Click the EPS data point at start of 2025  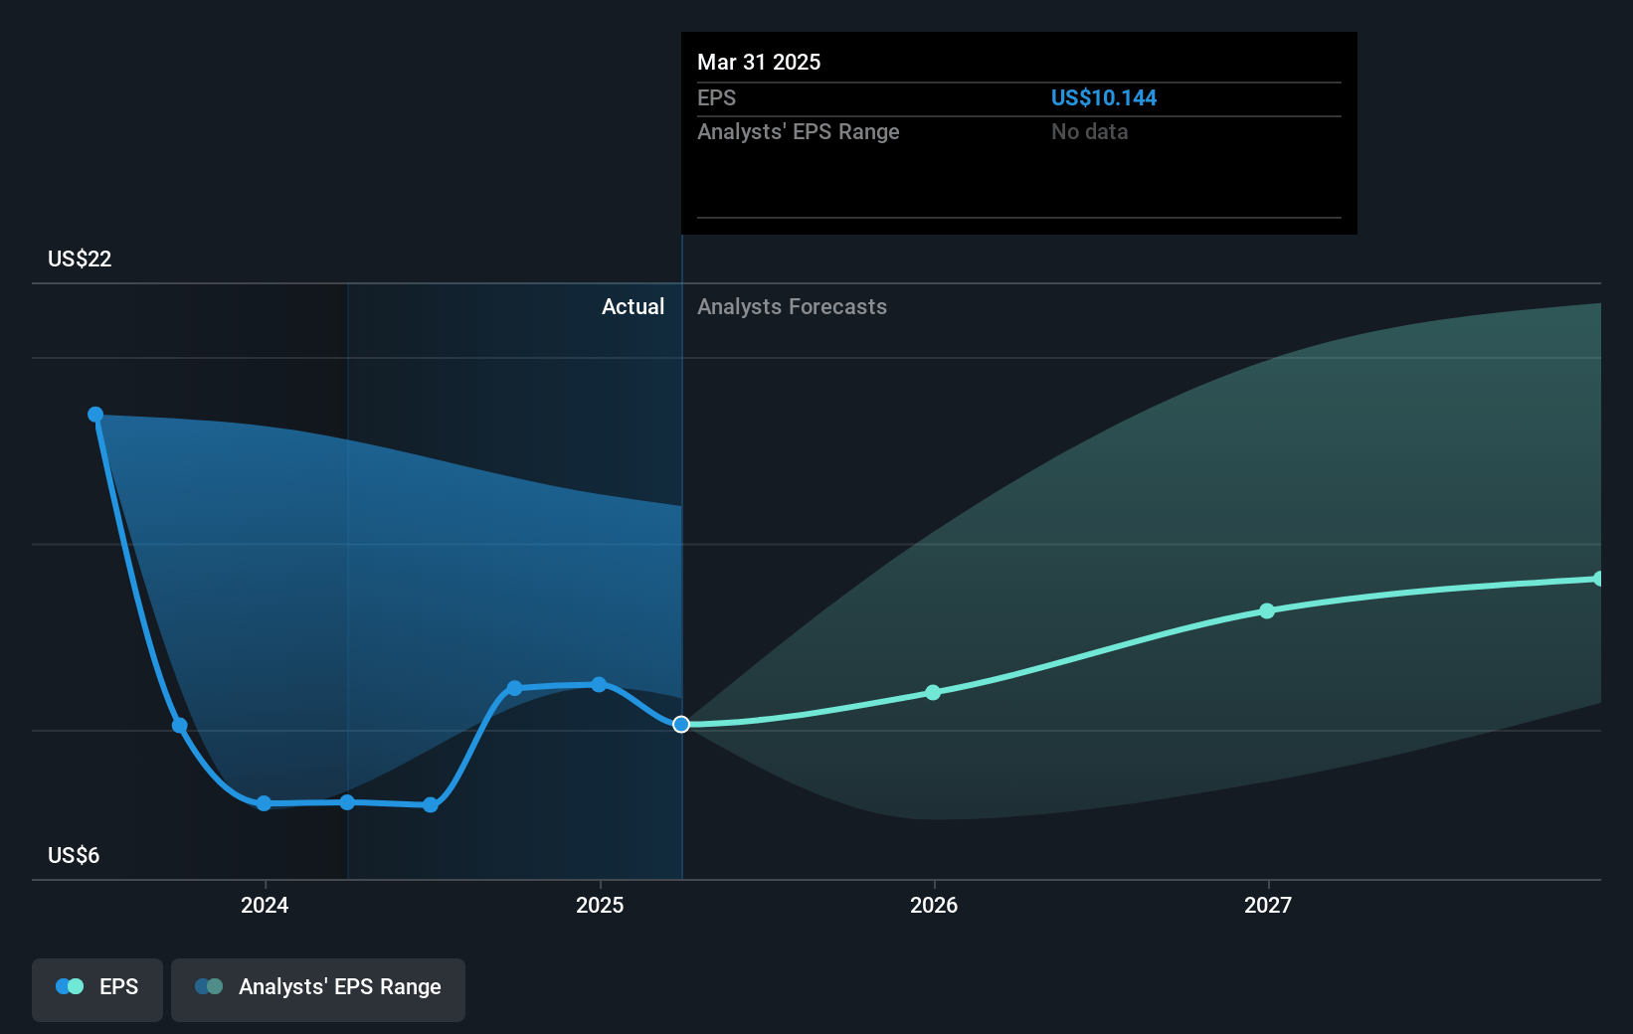599,685
